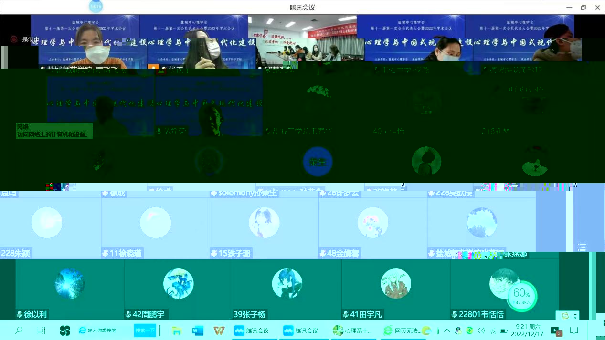Viewport: 605px width, 340px height.
Task: Click the Sogou input method S icon
Action: tap(565, 316)
